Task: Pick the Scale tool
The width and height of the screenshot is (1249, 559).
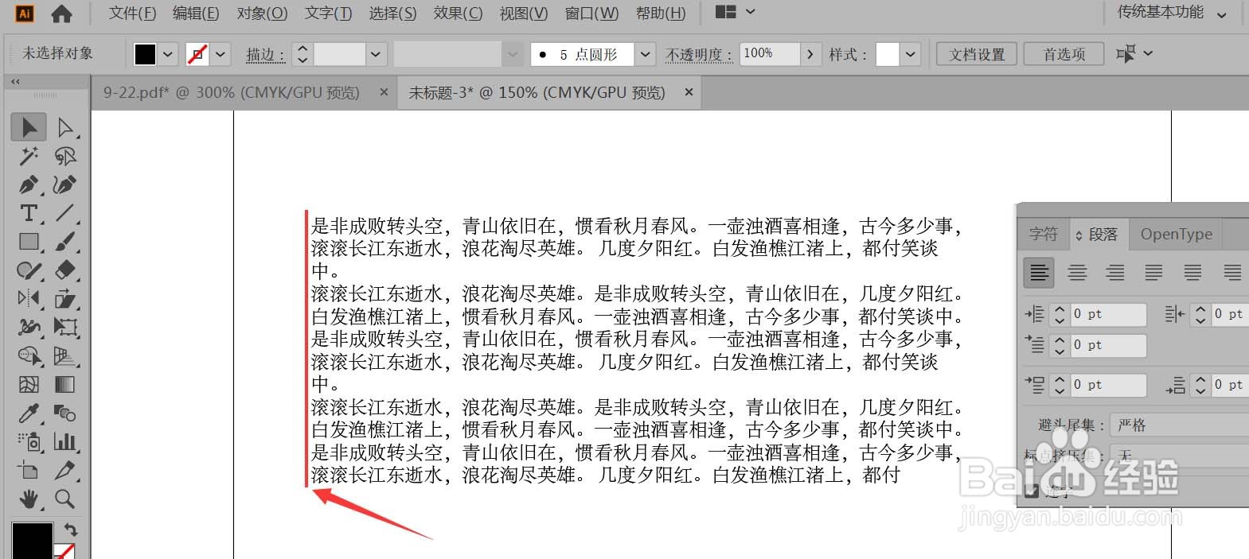Action: (65, 299)
